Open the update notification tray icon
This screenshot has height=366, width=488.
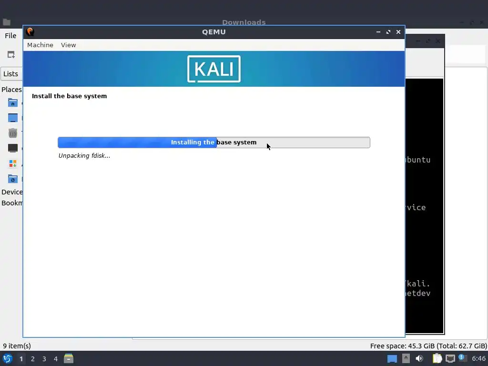[462, 358]
